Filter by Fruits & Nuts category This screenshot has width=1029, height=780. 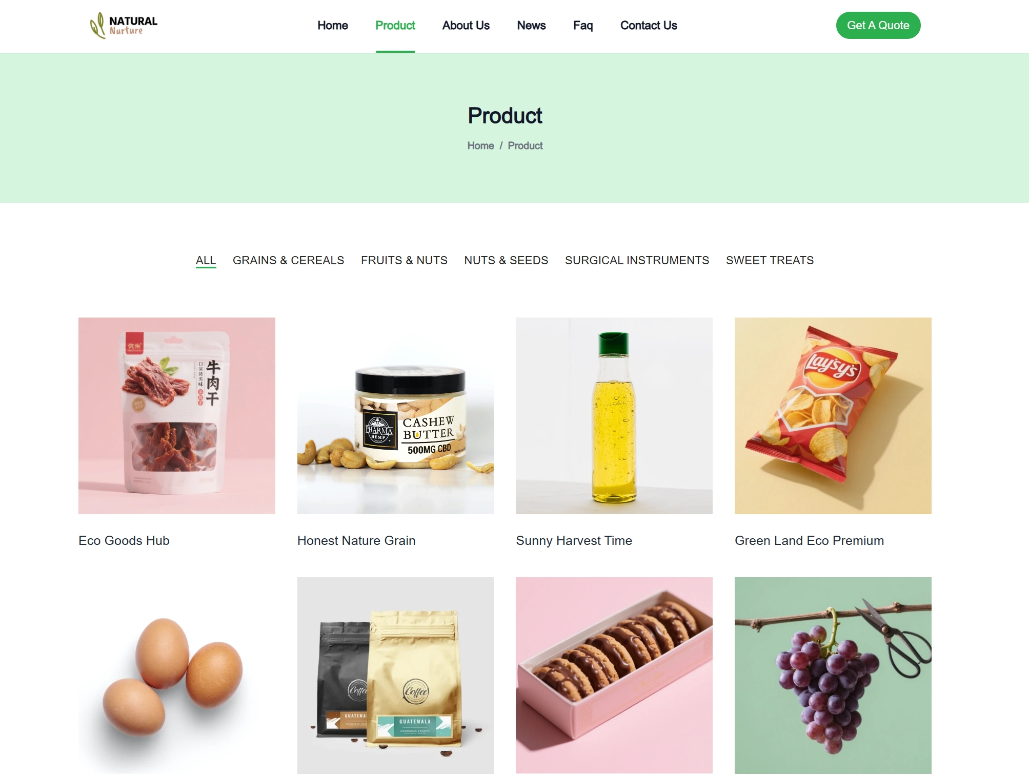404,260
